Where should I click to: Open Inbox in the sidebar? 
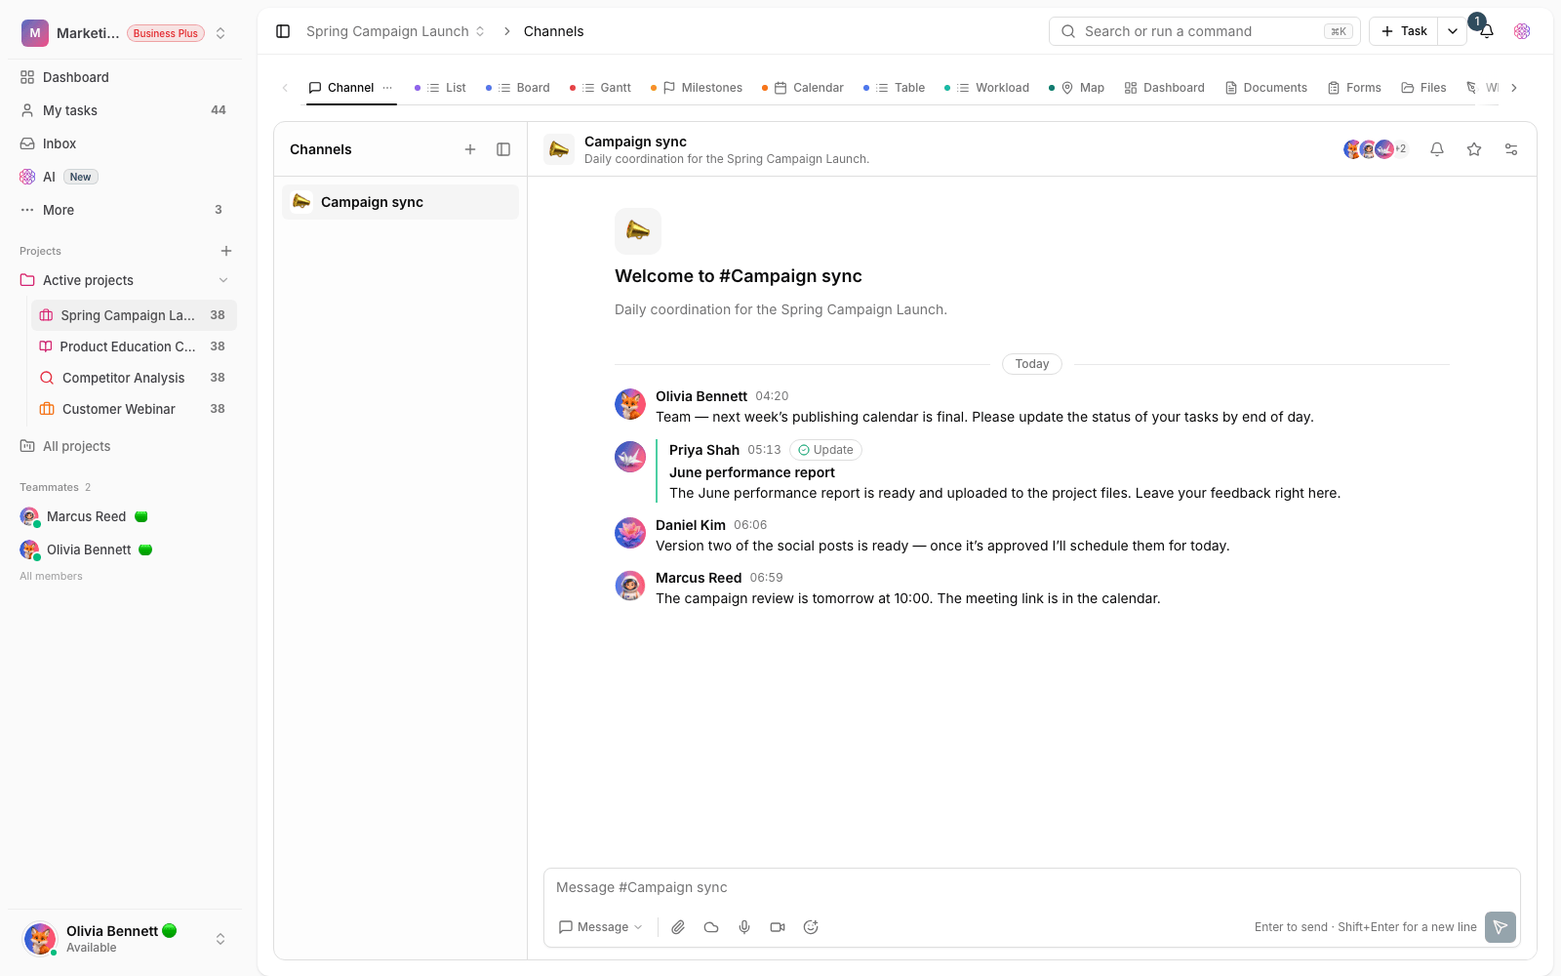123,143
